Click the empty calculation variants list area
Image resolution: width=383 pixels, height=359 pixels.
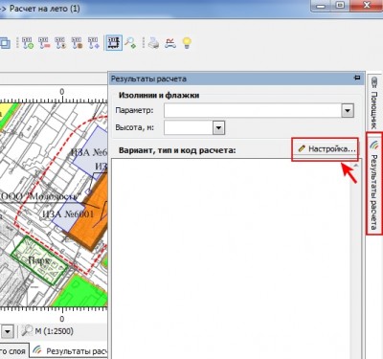point(231,258)
